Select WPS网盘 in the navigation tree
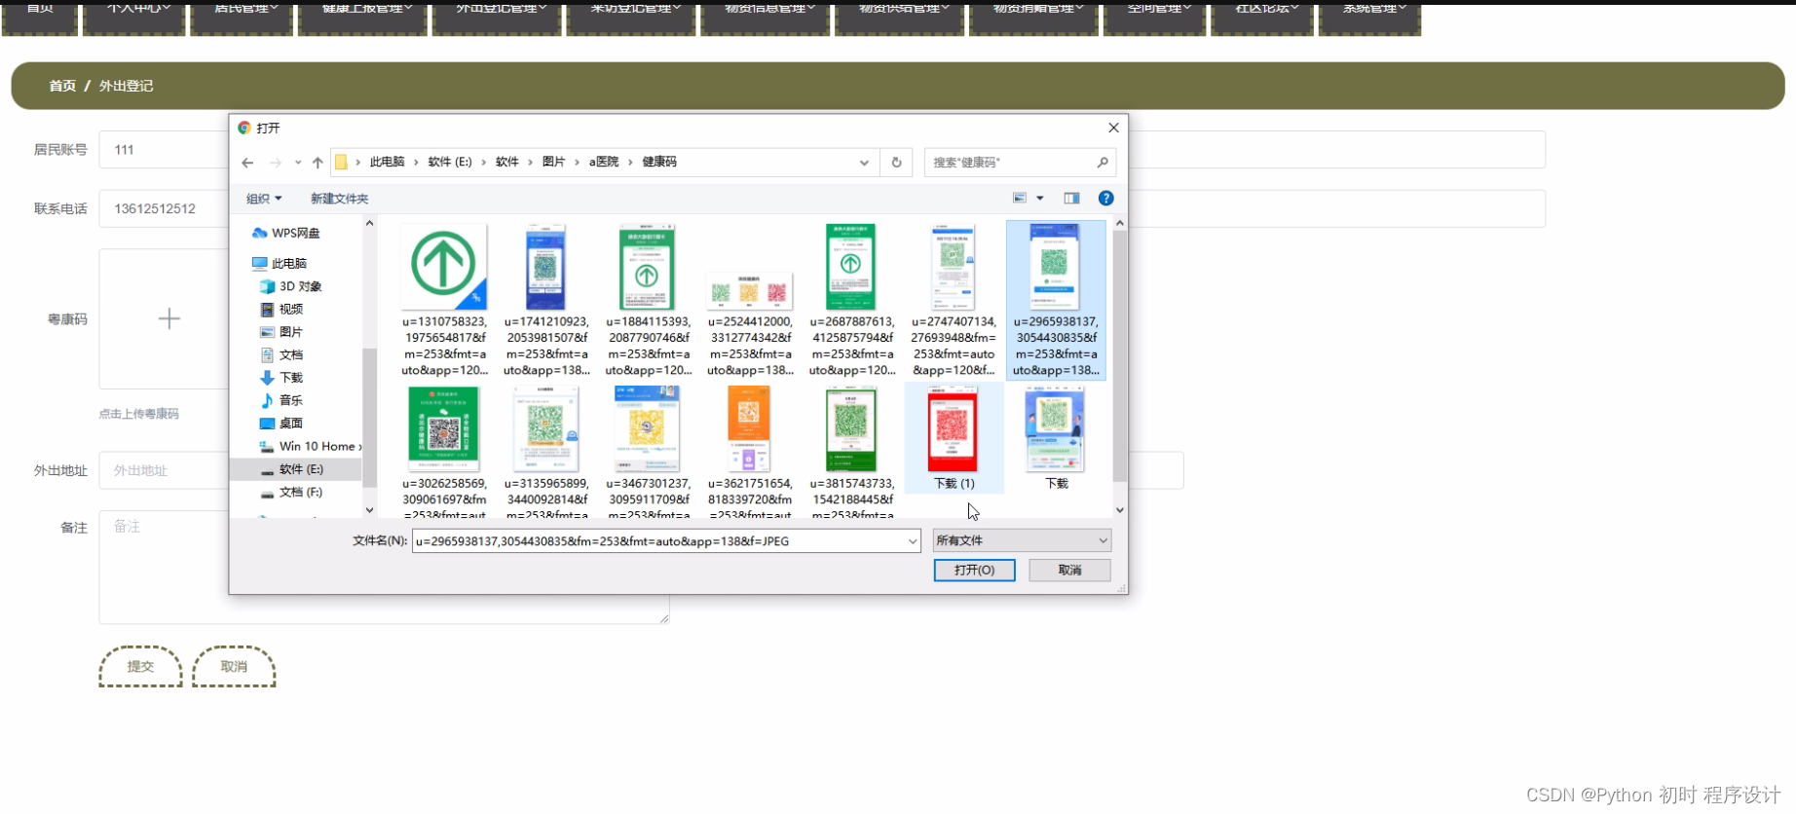This screenshot has width=1796, height=814. pos(285,233)
